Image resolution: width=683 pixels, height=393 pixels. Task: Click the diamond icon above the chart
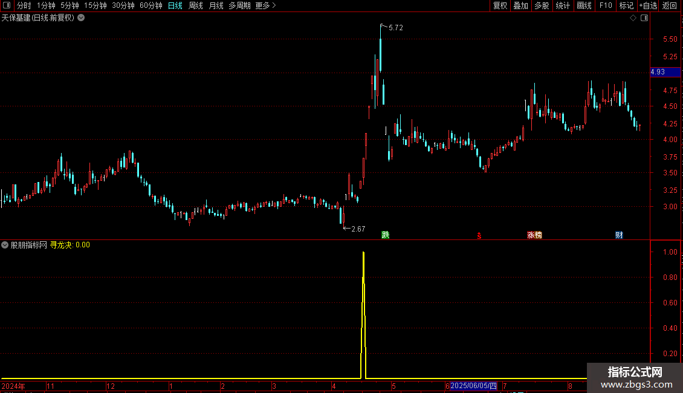click(x=633, y=18)
